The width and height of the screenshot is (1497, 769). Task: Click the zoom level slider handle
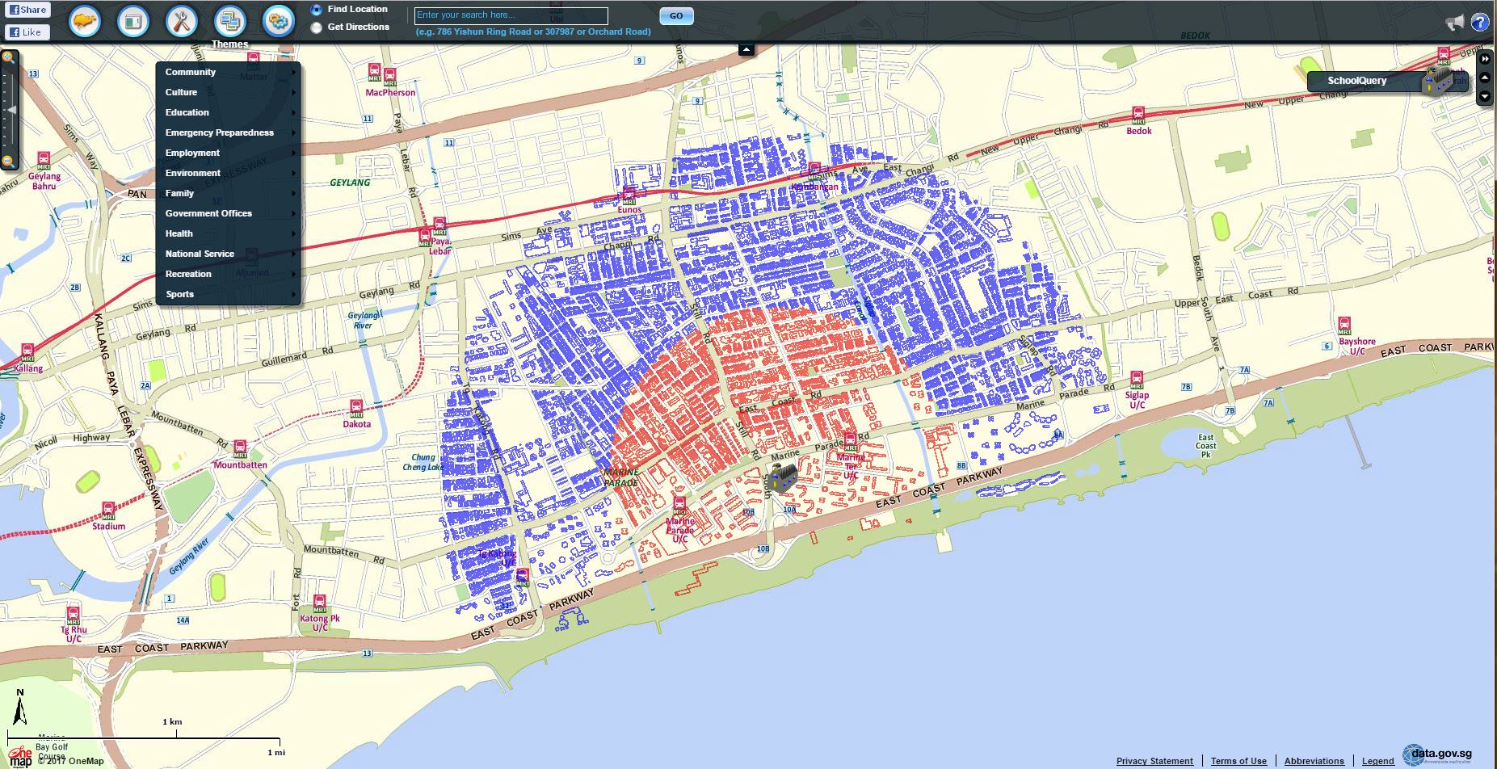[x=11, y=109]
